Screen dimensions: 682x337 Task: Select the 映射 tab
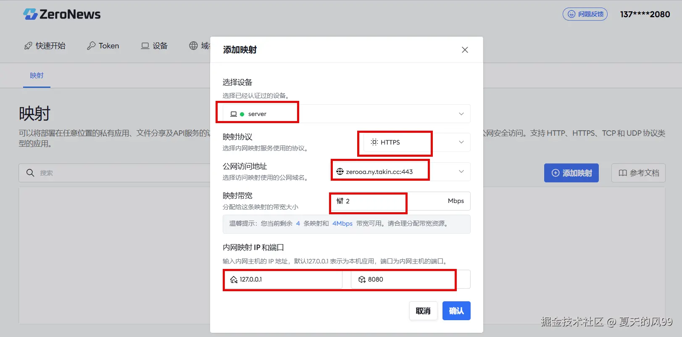coord(37,76)
